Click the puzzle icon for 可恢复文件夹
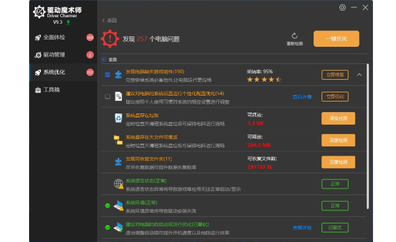396x242 pixels. coord(118,162)
